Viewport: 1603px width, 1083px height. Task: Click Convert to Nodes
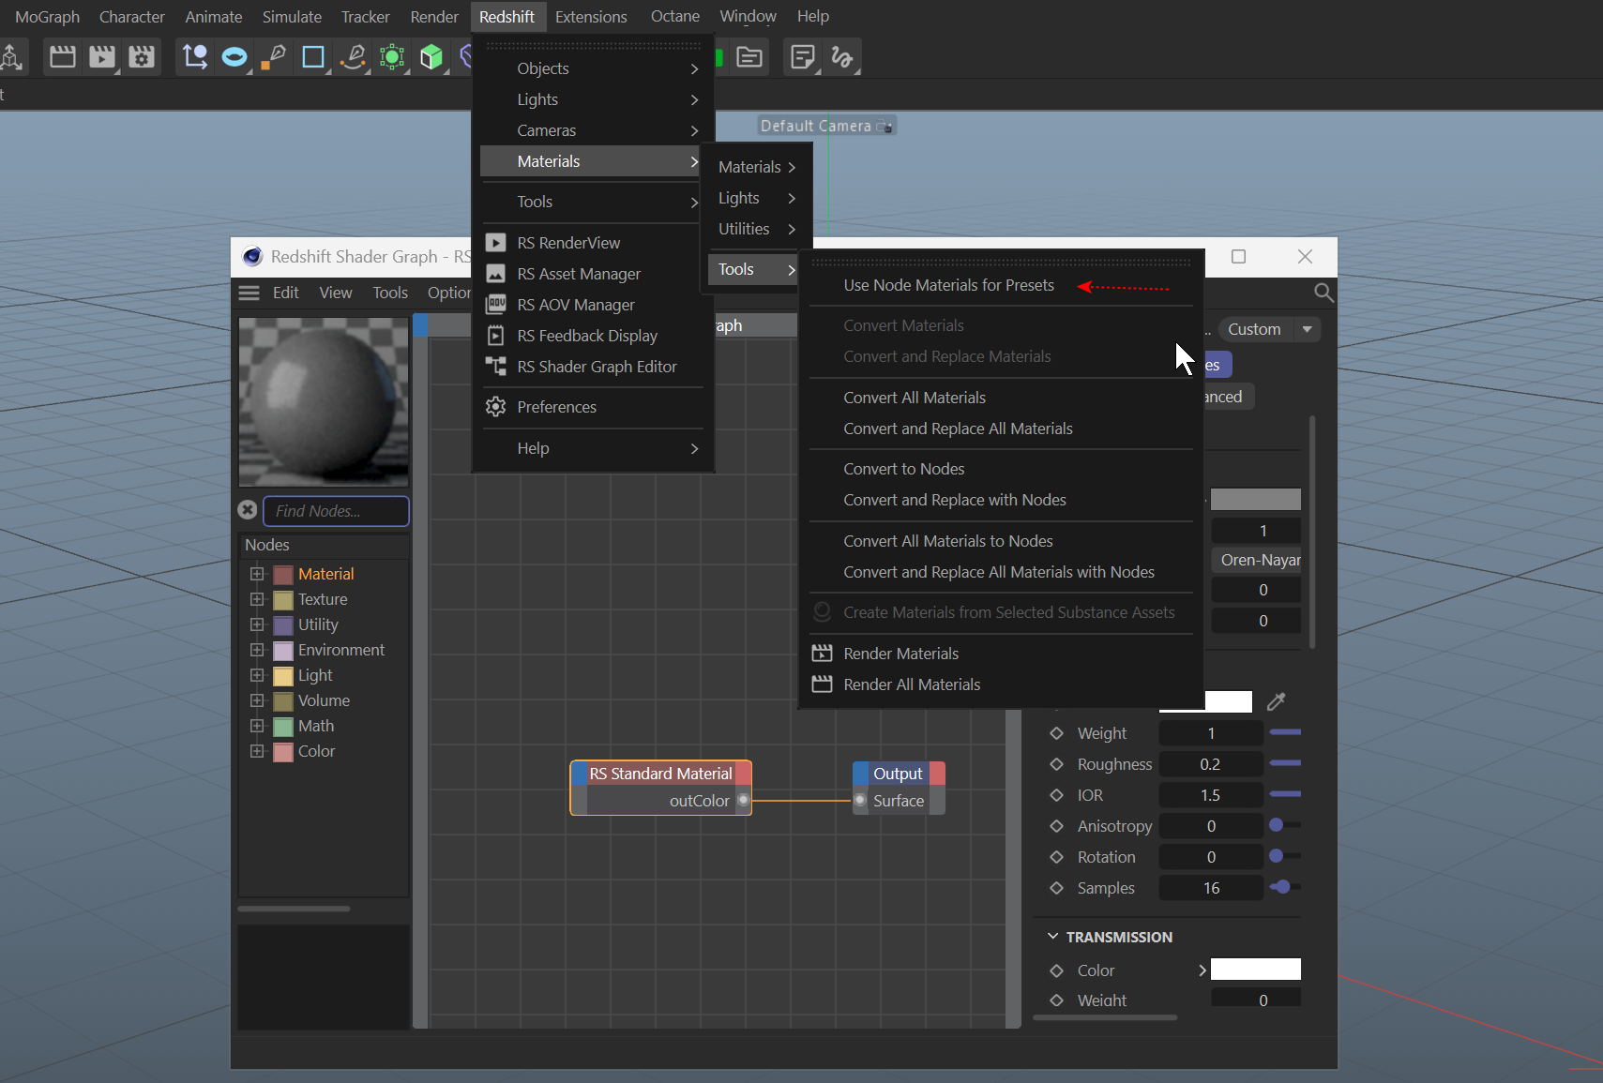tap(1001, 469)
